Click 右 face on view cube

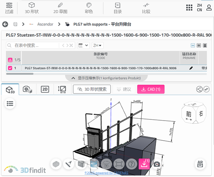coord(201,114)
